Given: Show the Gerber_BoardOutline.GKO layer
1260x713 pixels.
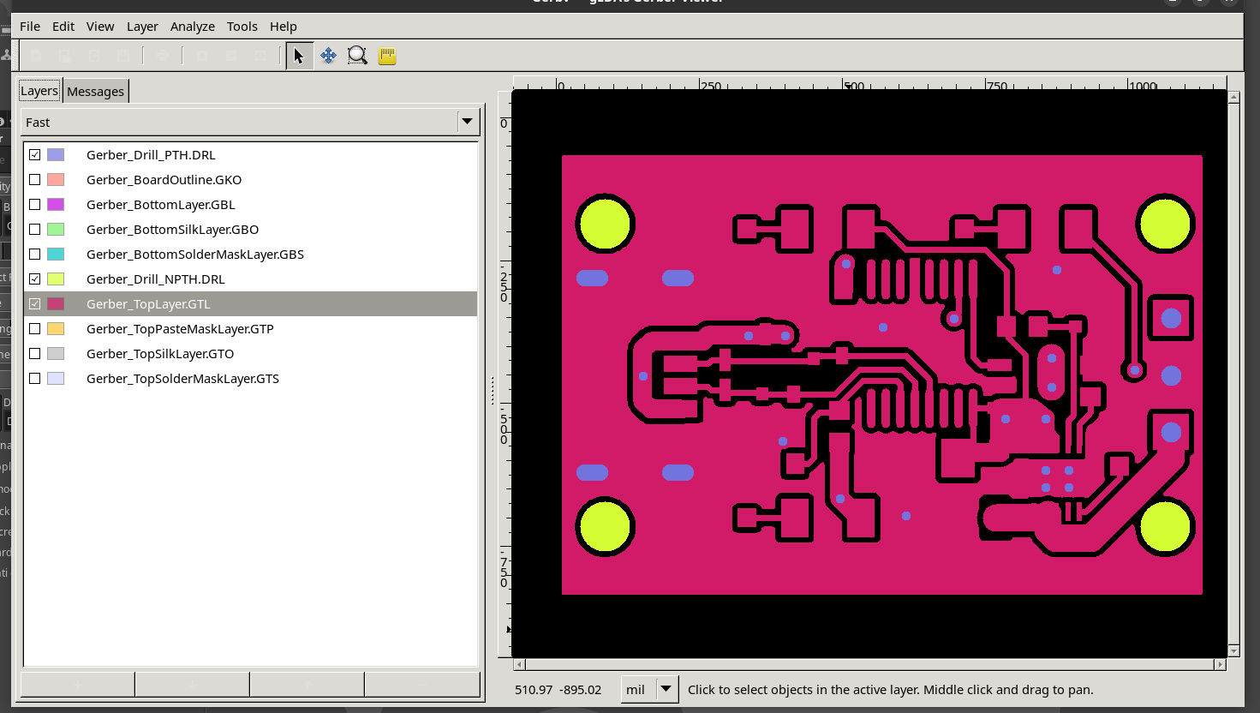Looking at the screenshot, I should [x=35, y=180].
